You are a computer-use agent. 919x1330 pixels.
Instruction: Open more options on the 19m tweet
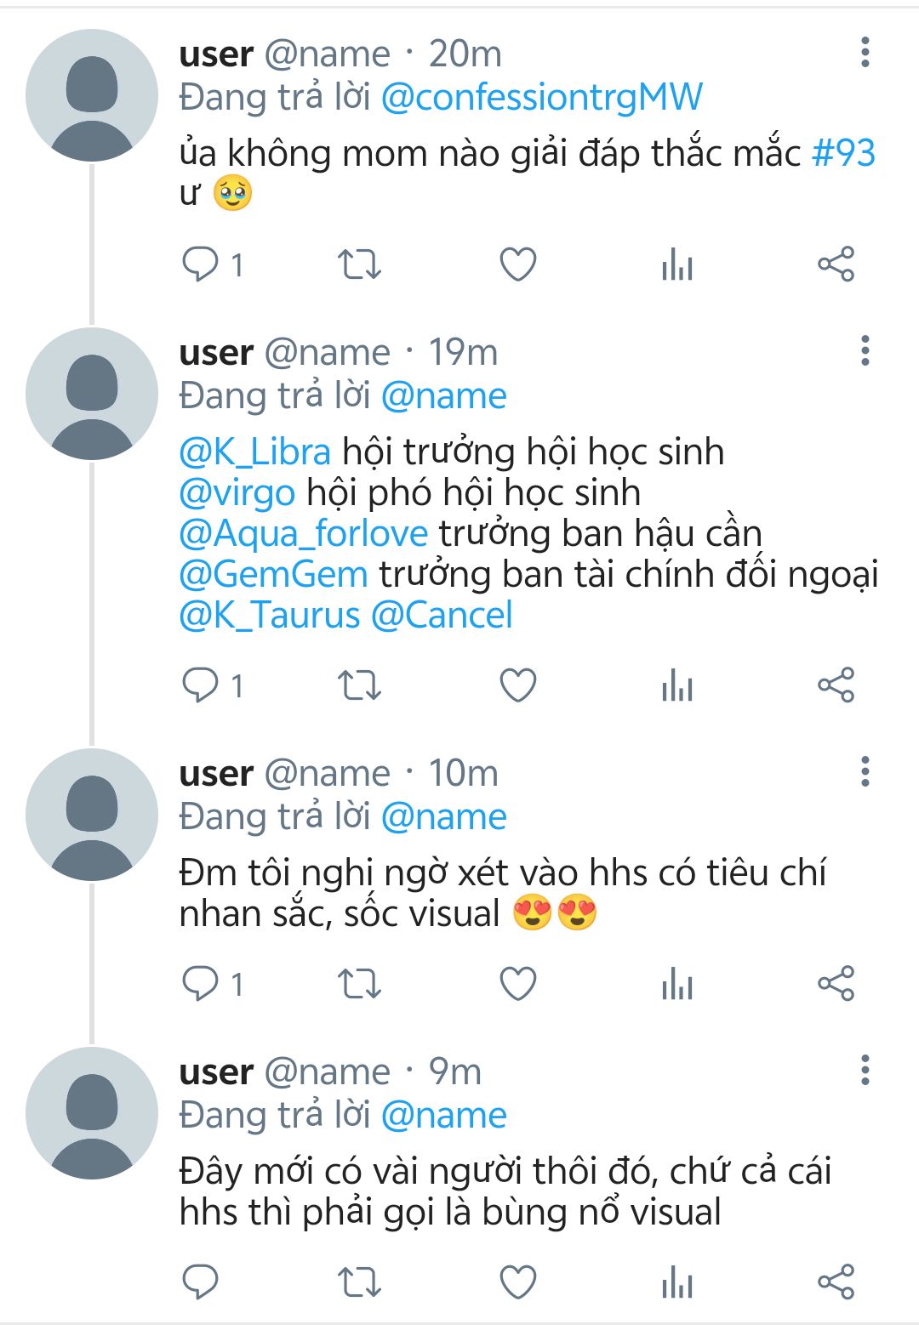pyautogui.click(x=865, y=350)
